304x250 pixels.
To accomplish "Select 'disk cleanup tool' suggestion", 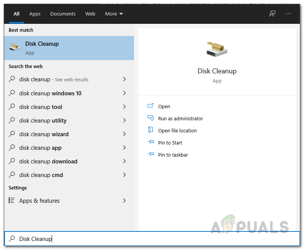I will pos(69,107).
